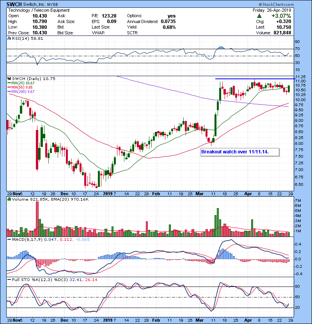Click the RSI indicator line icon
The width and height of the screenshot is (312, 324).
point(9,38)
